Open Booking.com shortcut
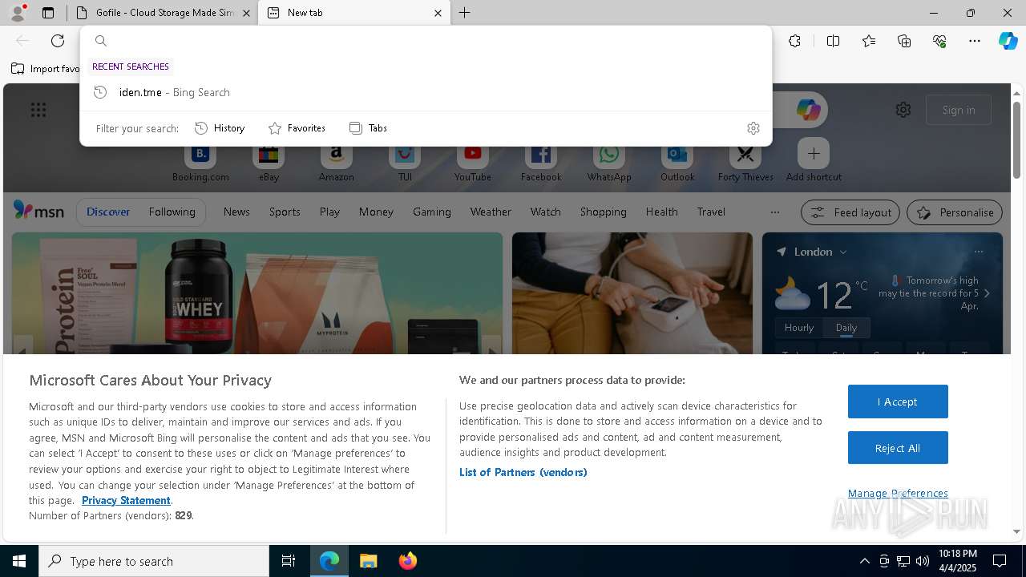Viewport: 1026px width, 577px height. tap(200, 162)
